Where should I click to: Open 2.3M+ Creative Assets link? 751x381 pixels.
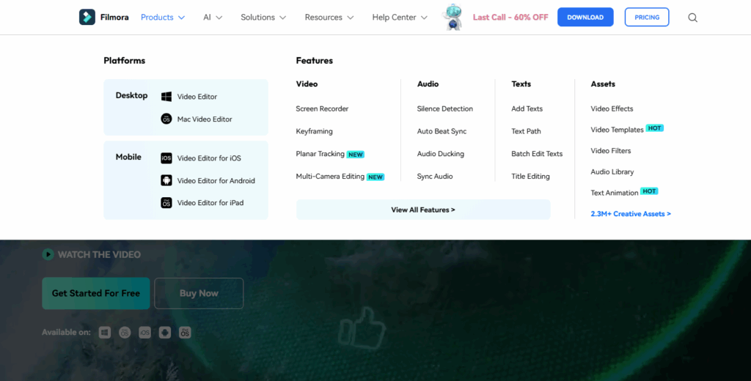coord(631,214)
